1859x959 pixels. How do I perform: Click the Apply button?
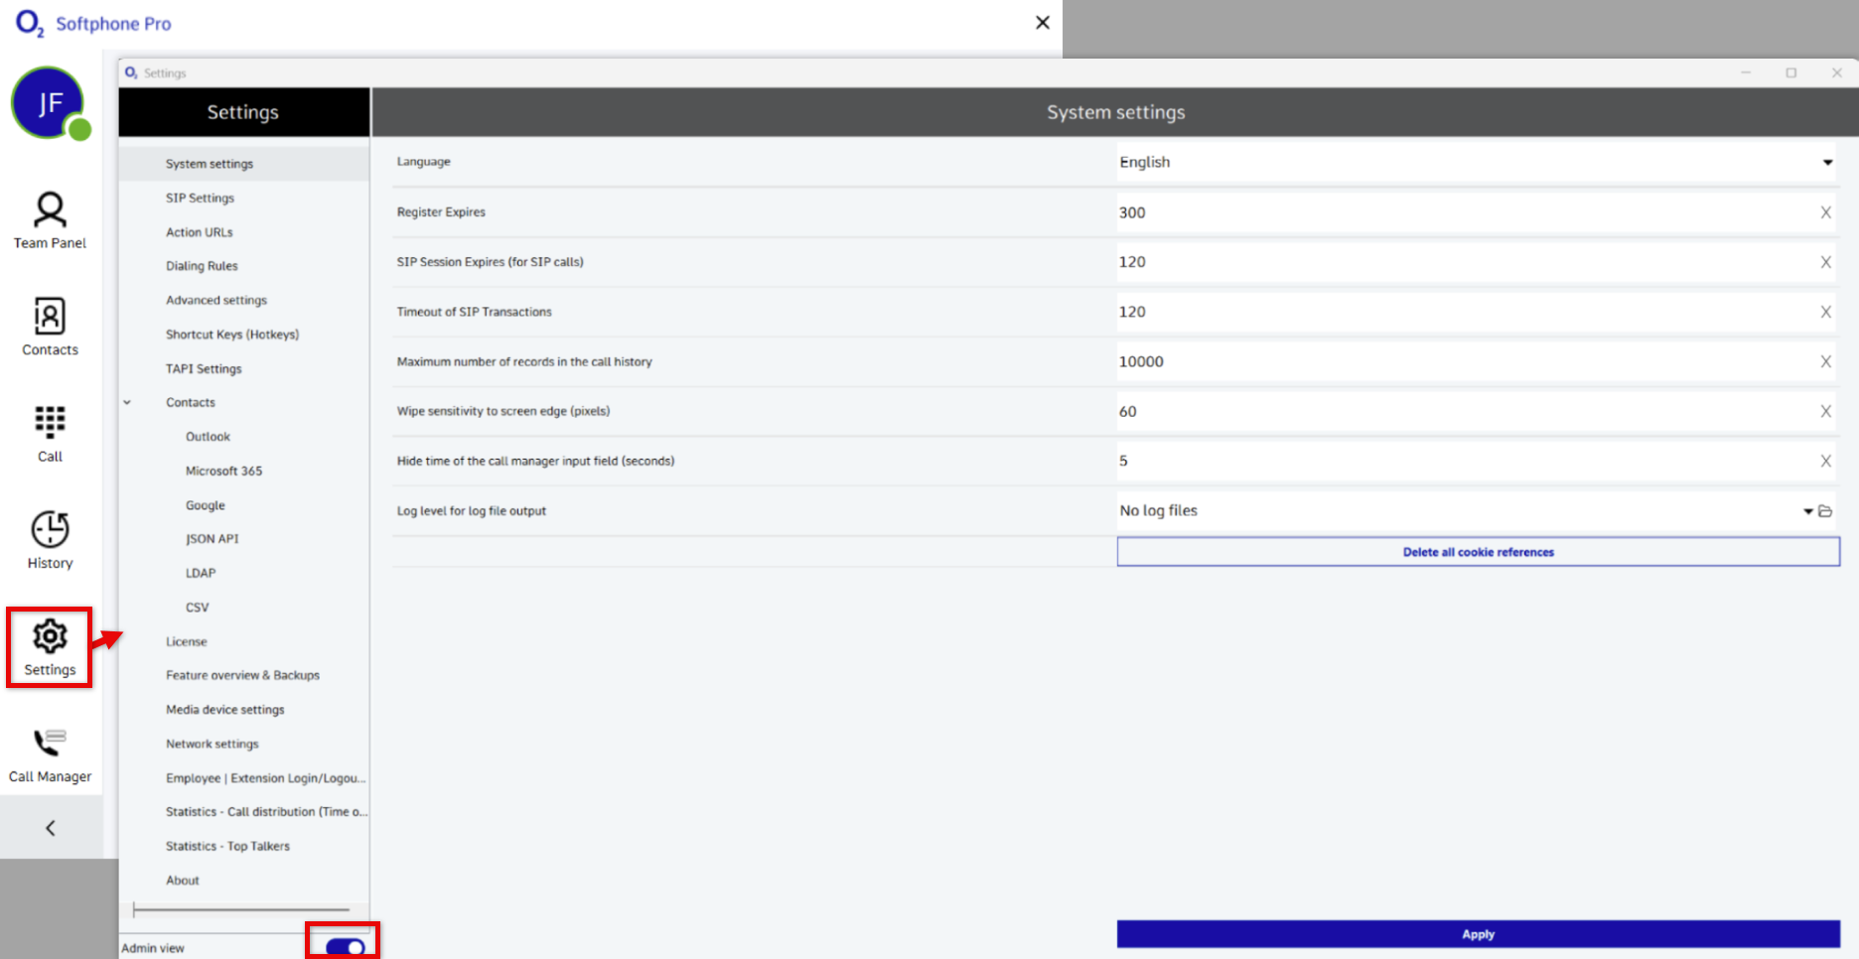pos(1478,934)
